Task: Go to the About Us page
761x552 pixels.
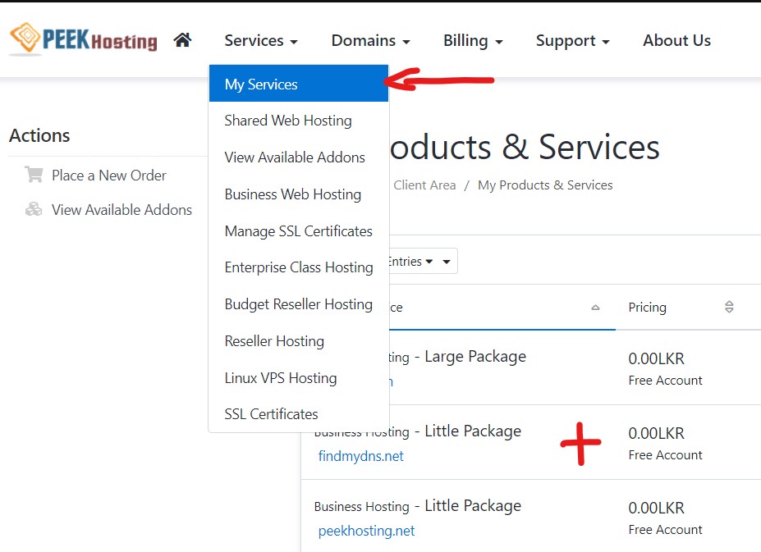Action: pos(676,40)
